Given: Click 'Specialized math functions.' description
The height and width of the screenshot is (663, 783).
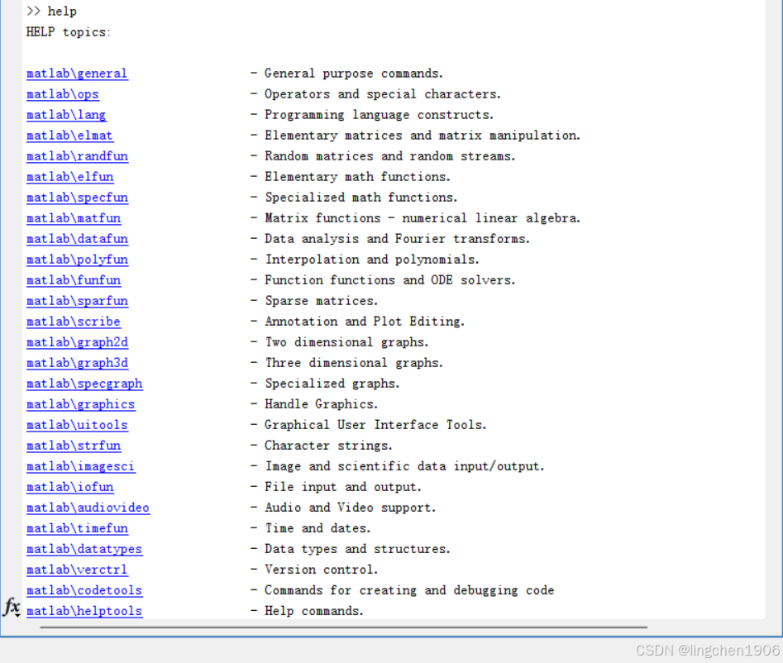Looking at the screenshot, I should (361, 198).
